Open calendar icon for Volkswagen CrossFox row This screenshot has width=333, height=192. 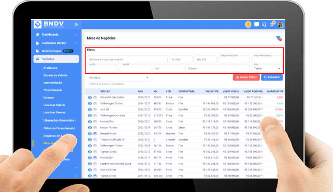pos(95,116)
